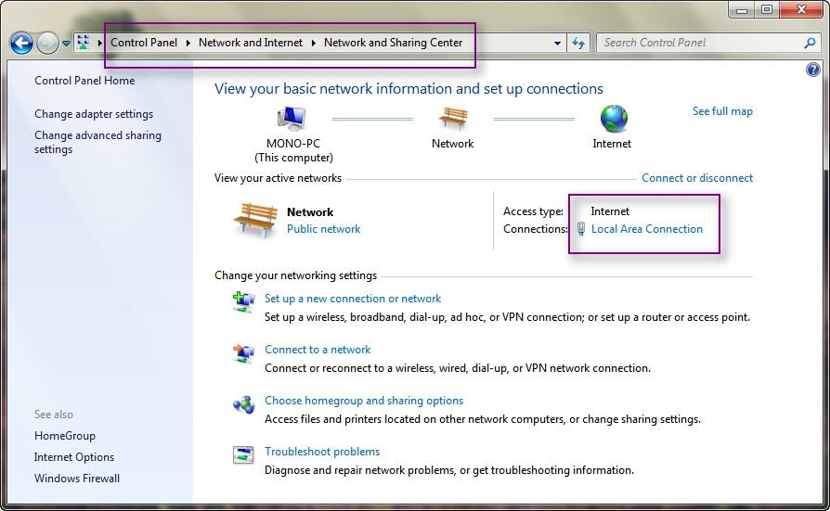The width and height of the screenshot is (830, 511).
Task: Click the Connect to a network icon
Action: click(x=243, y=353)
